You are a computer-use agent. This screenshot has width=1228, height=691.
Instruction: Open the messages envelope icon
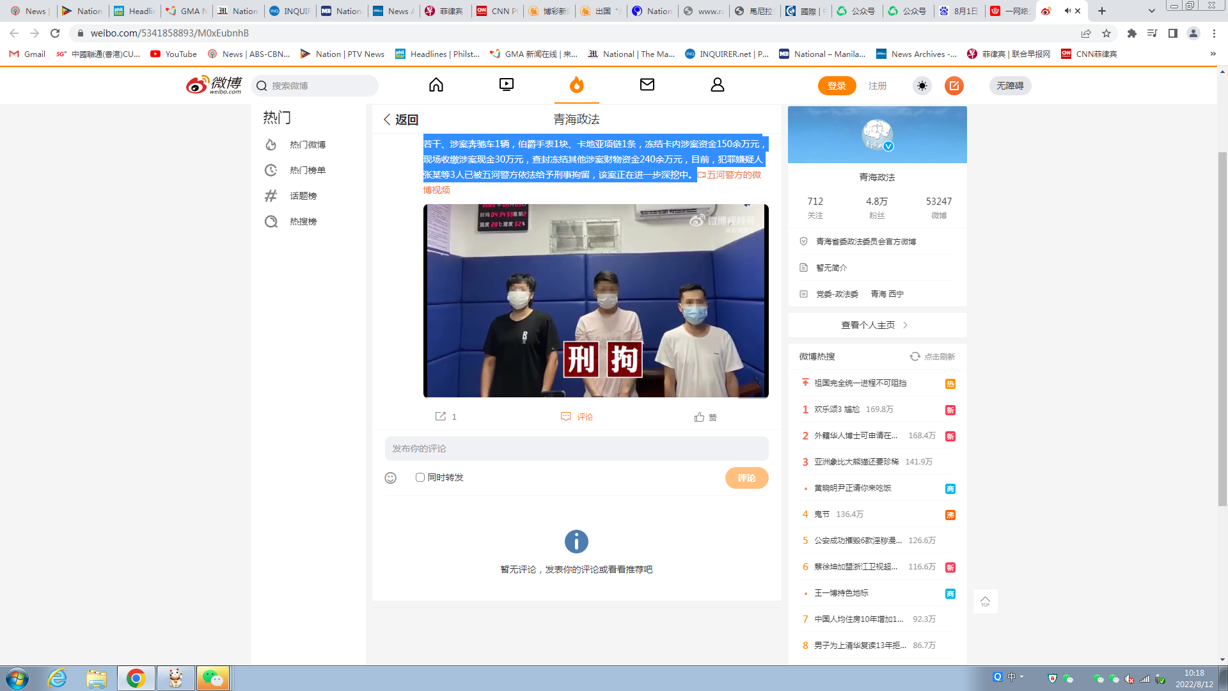coord(647,84)
